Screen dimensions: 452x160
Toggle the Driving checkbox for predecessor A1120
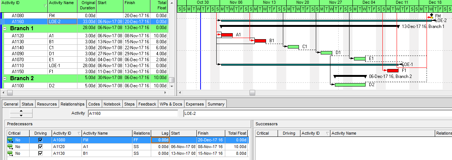tap(40, 147)
